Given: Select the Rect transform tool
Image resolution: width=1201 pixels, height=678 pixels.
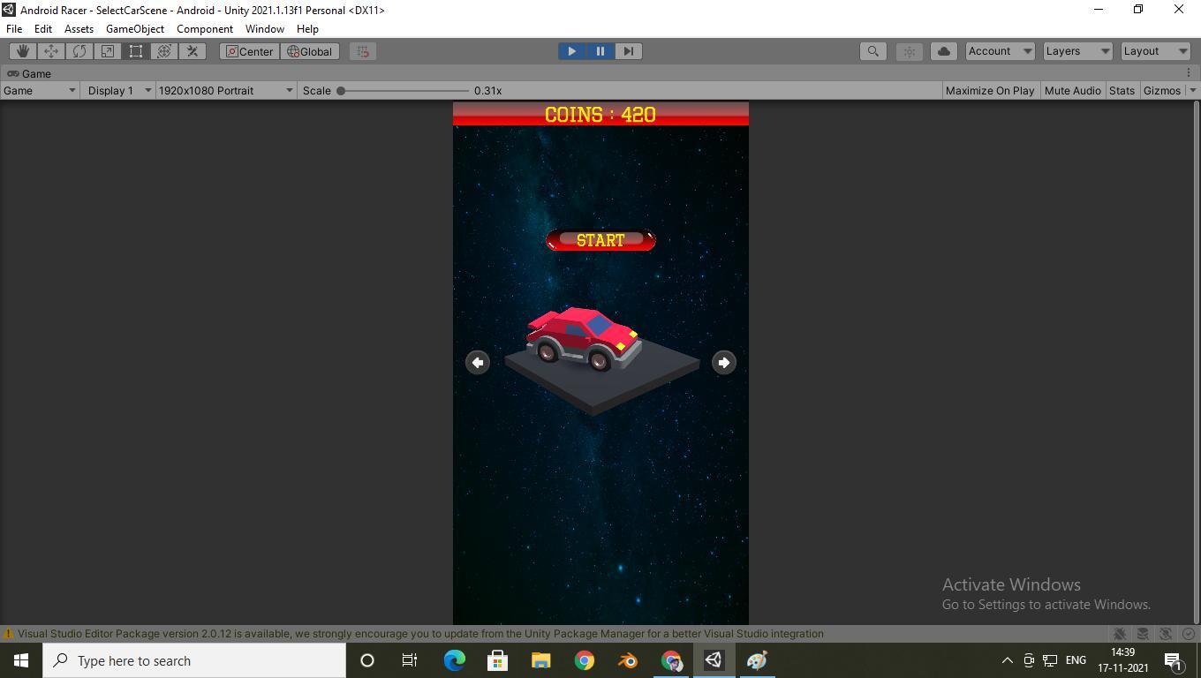Looking at the screenshot, I should tap(136, 51).
